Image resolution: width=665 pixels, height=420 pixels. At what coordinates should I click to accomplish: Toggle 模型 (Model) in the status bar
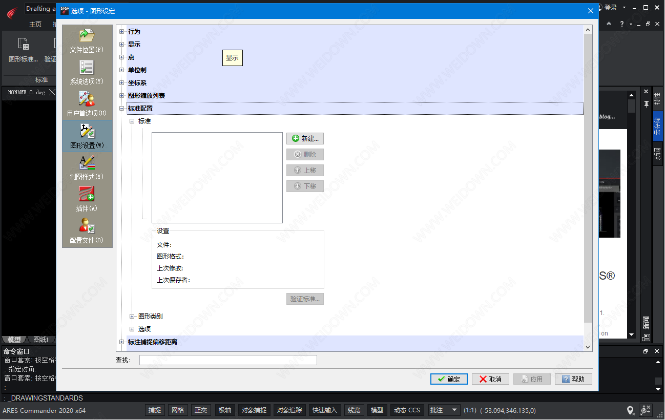377,410
